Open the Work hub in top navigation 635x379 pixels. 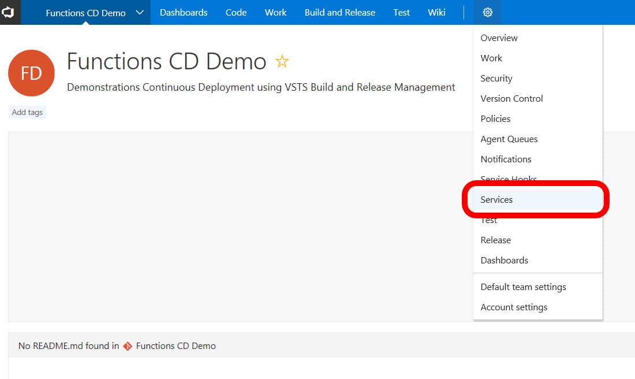pyautogui.click(x=275, y=12)
